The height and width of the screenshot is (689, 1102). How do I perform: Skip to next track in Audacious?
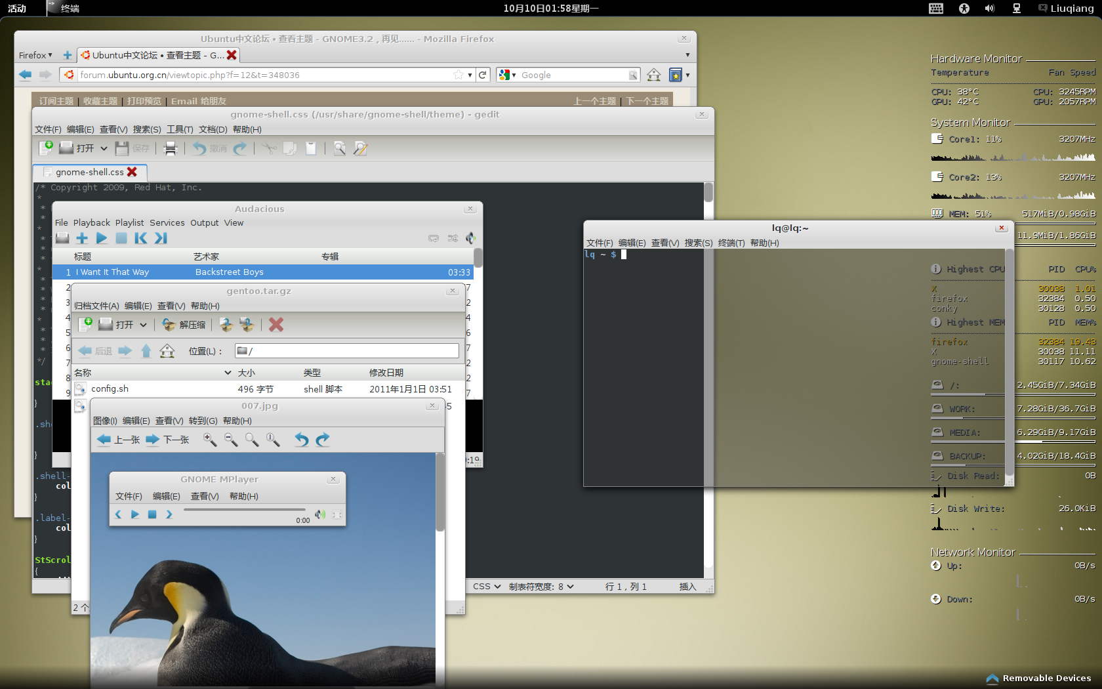161,238
